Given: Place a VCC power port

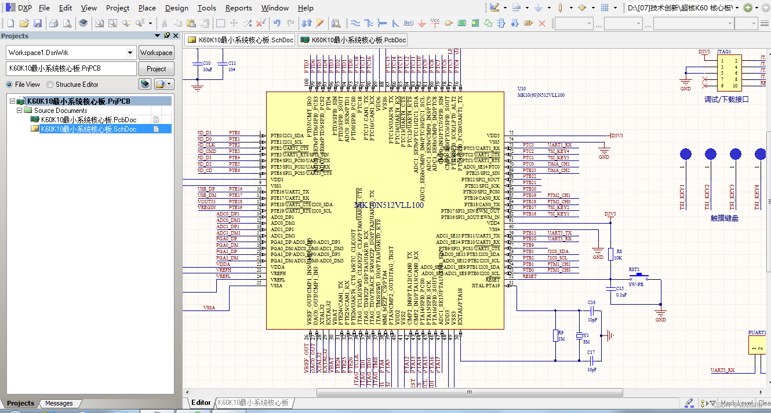Looking at the screenshot, I should 435,22.
